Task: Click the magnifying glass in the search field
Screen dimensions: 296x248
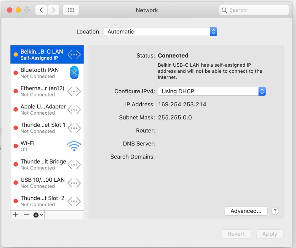Action: click(x=225, y=10)
